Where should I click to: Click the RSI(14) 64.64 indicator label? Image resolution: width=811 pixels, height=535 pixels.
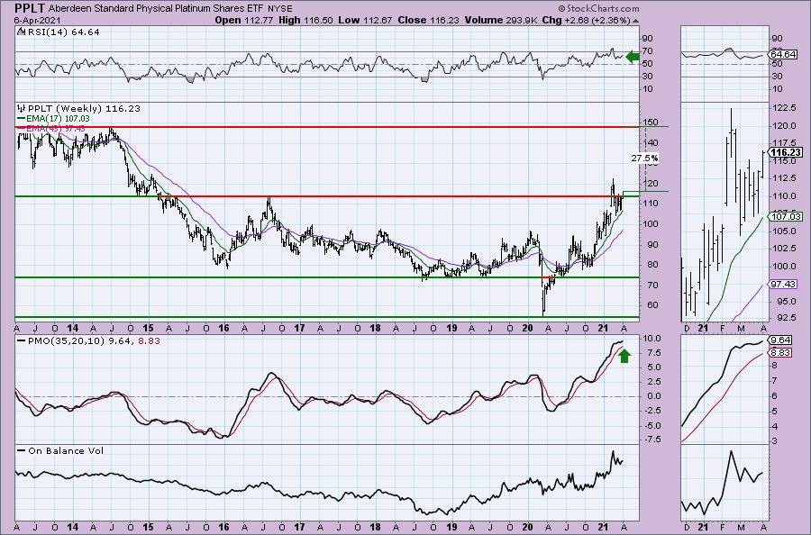click(x=63, y=32)
